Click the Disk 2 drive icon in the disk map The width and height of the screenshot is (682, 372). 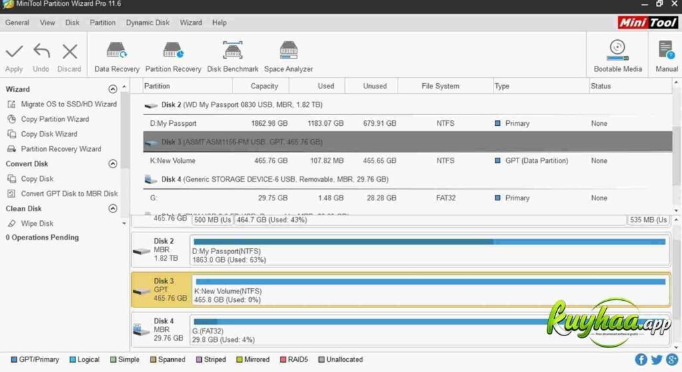(x=141, y=251)
